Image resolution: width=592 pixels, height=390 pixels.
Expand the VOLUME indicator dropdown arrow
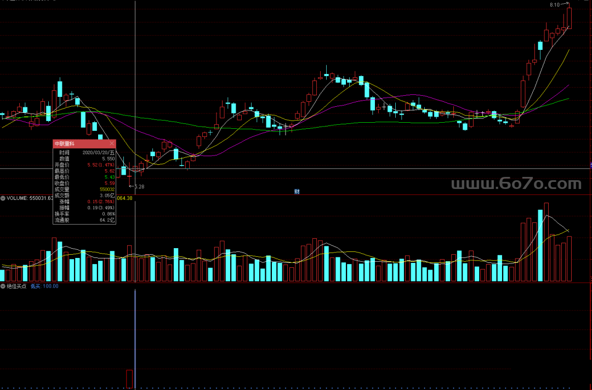pyautogui.click(x=3, y=198)
